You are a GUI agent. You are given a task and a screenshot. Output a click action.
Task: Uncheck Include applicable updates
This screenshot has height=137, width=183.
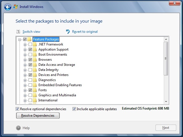[x=74, y=109]
